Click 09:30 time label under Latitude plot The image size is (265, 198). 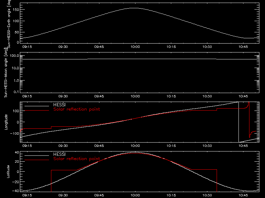63,195
